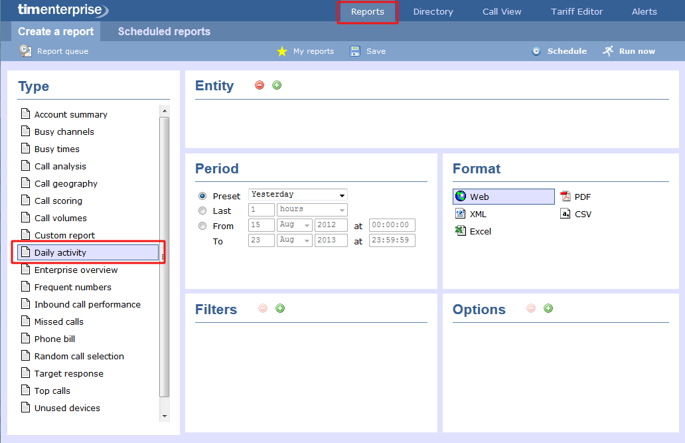This screenshot has height=443, width=685.
Task: Click the Schedule button
Action: (x=560, y=51)
